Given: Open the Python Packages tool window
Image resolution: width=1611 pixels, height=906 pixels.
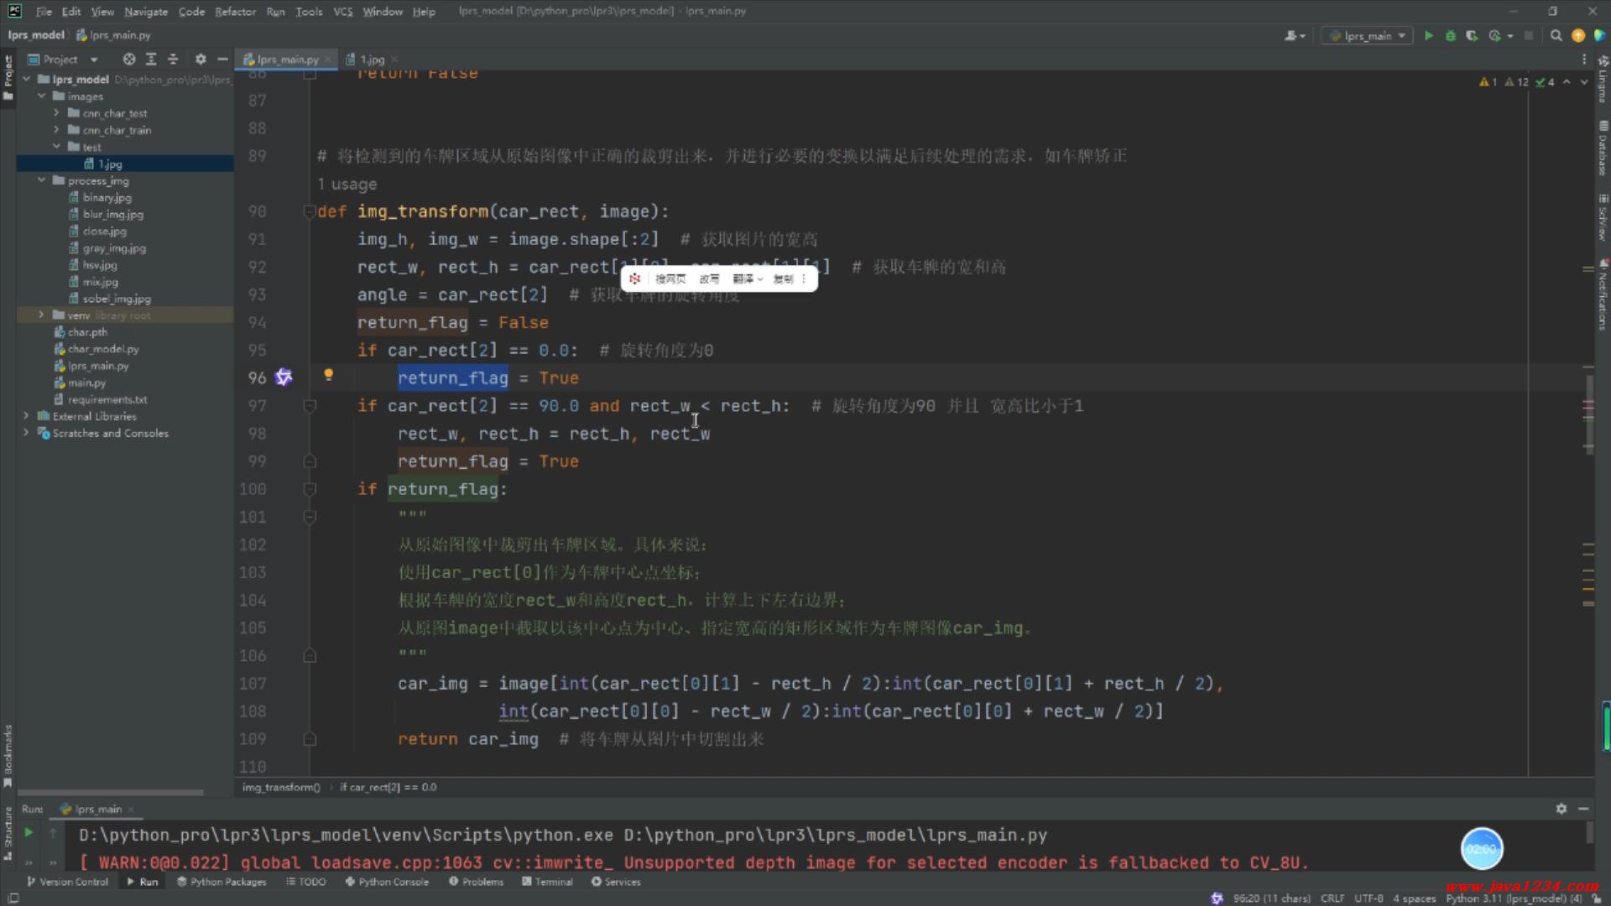Looking at the screenshot, I should pyautogui.click(x=221, y=882).
